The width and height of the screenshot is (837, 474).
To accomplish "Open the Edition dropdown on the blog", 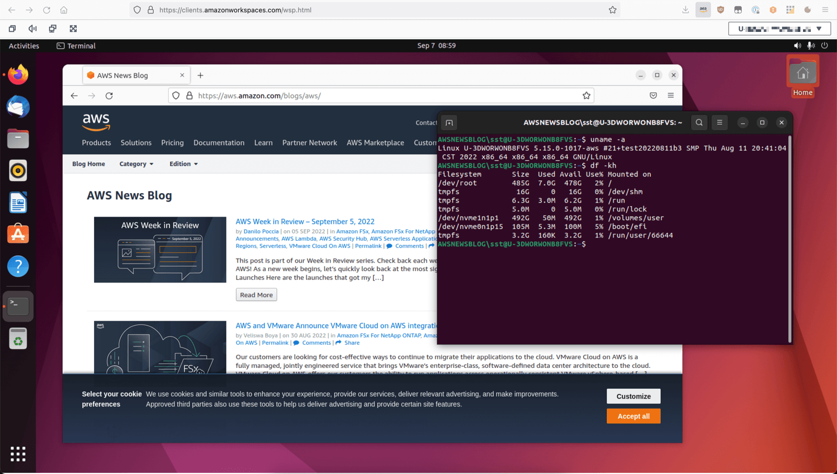I will point(183,164).
